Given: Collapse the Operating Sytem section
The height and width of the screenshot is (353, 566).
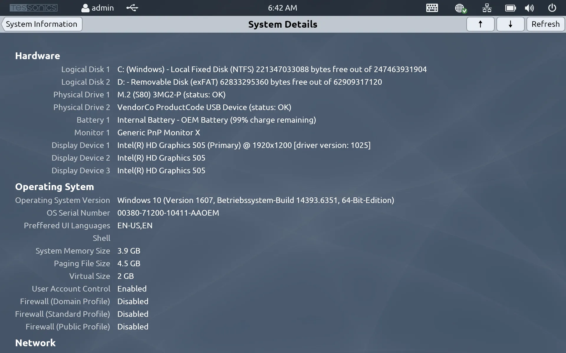Looking at the screenshot, I should [55, 187].
